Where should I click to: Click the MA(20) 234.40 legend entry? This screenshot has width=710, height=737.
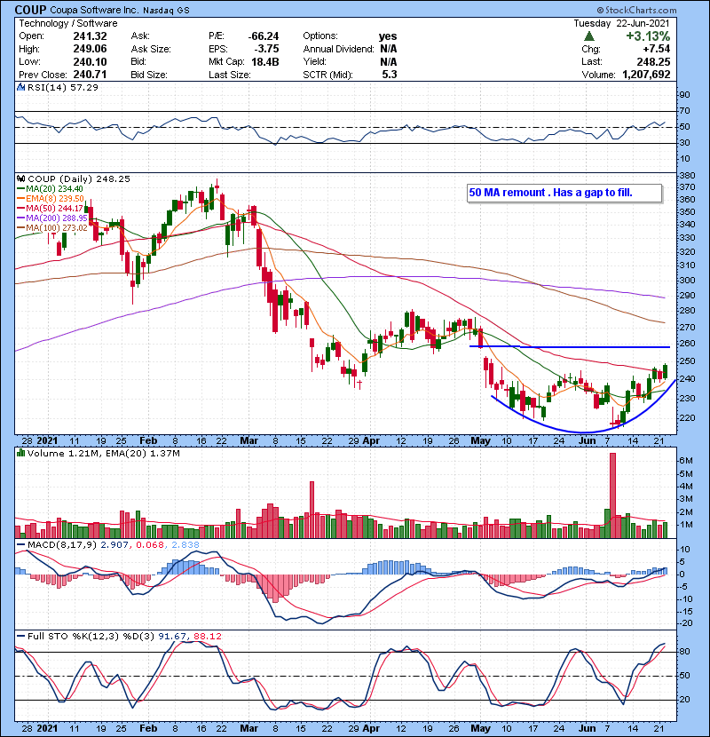coord(50,189)
